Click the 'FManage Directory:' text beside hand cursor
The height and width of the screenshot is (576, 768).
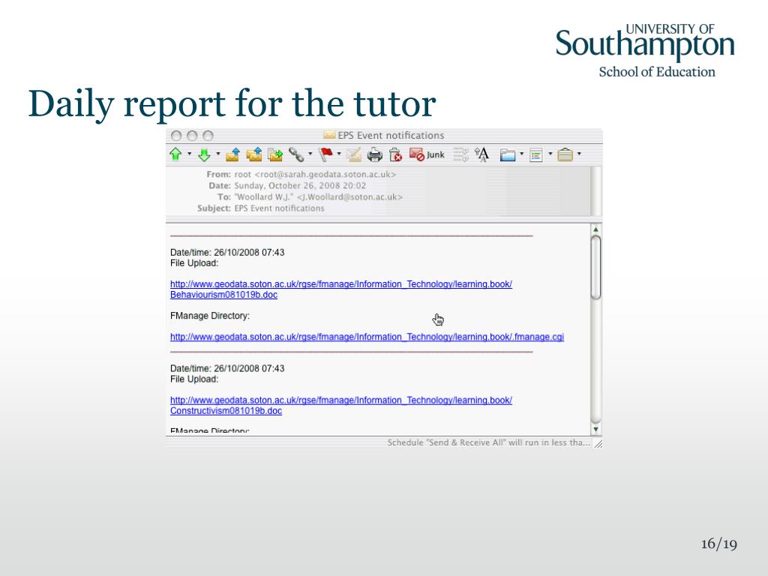click(x=210, y=316)
